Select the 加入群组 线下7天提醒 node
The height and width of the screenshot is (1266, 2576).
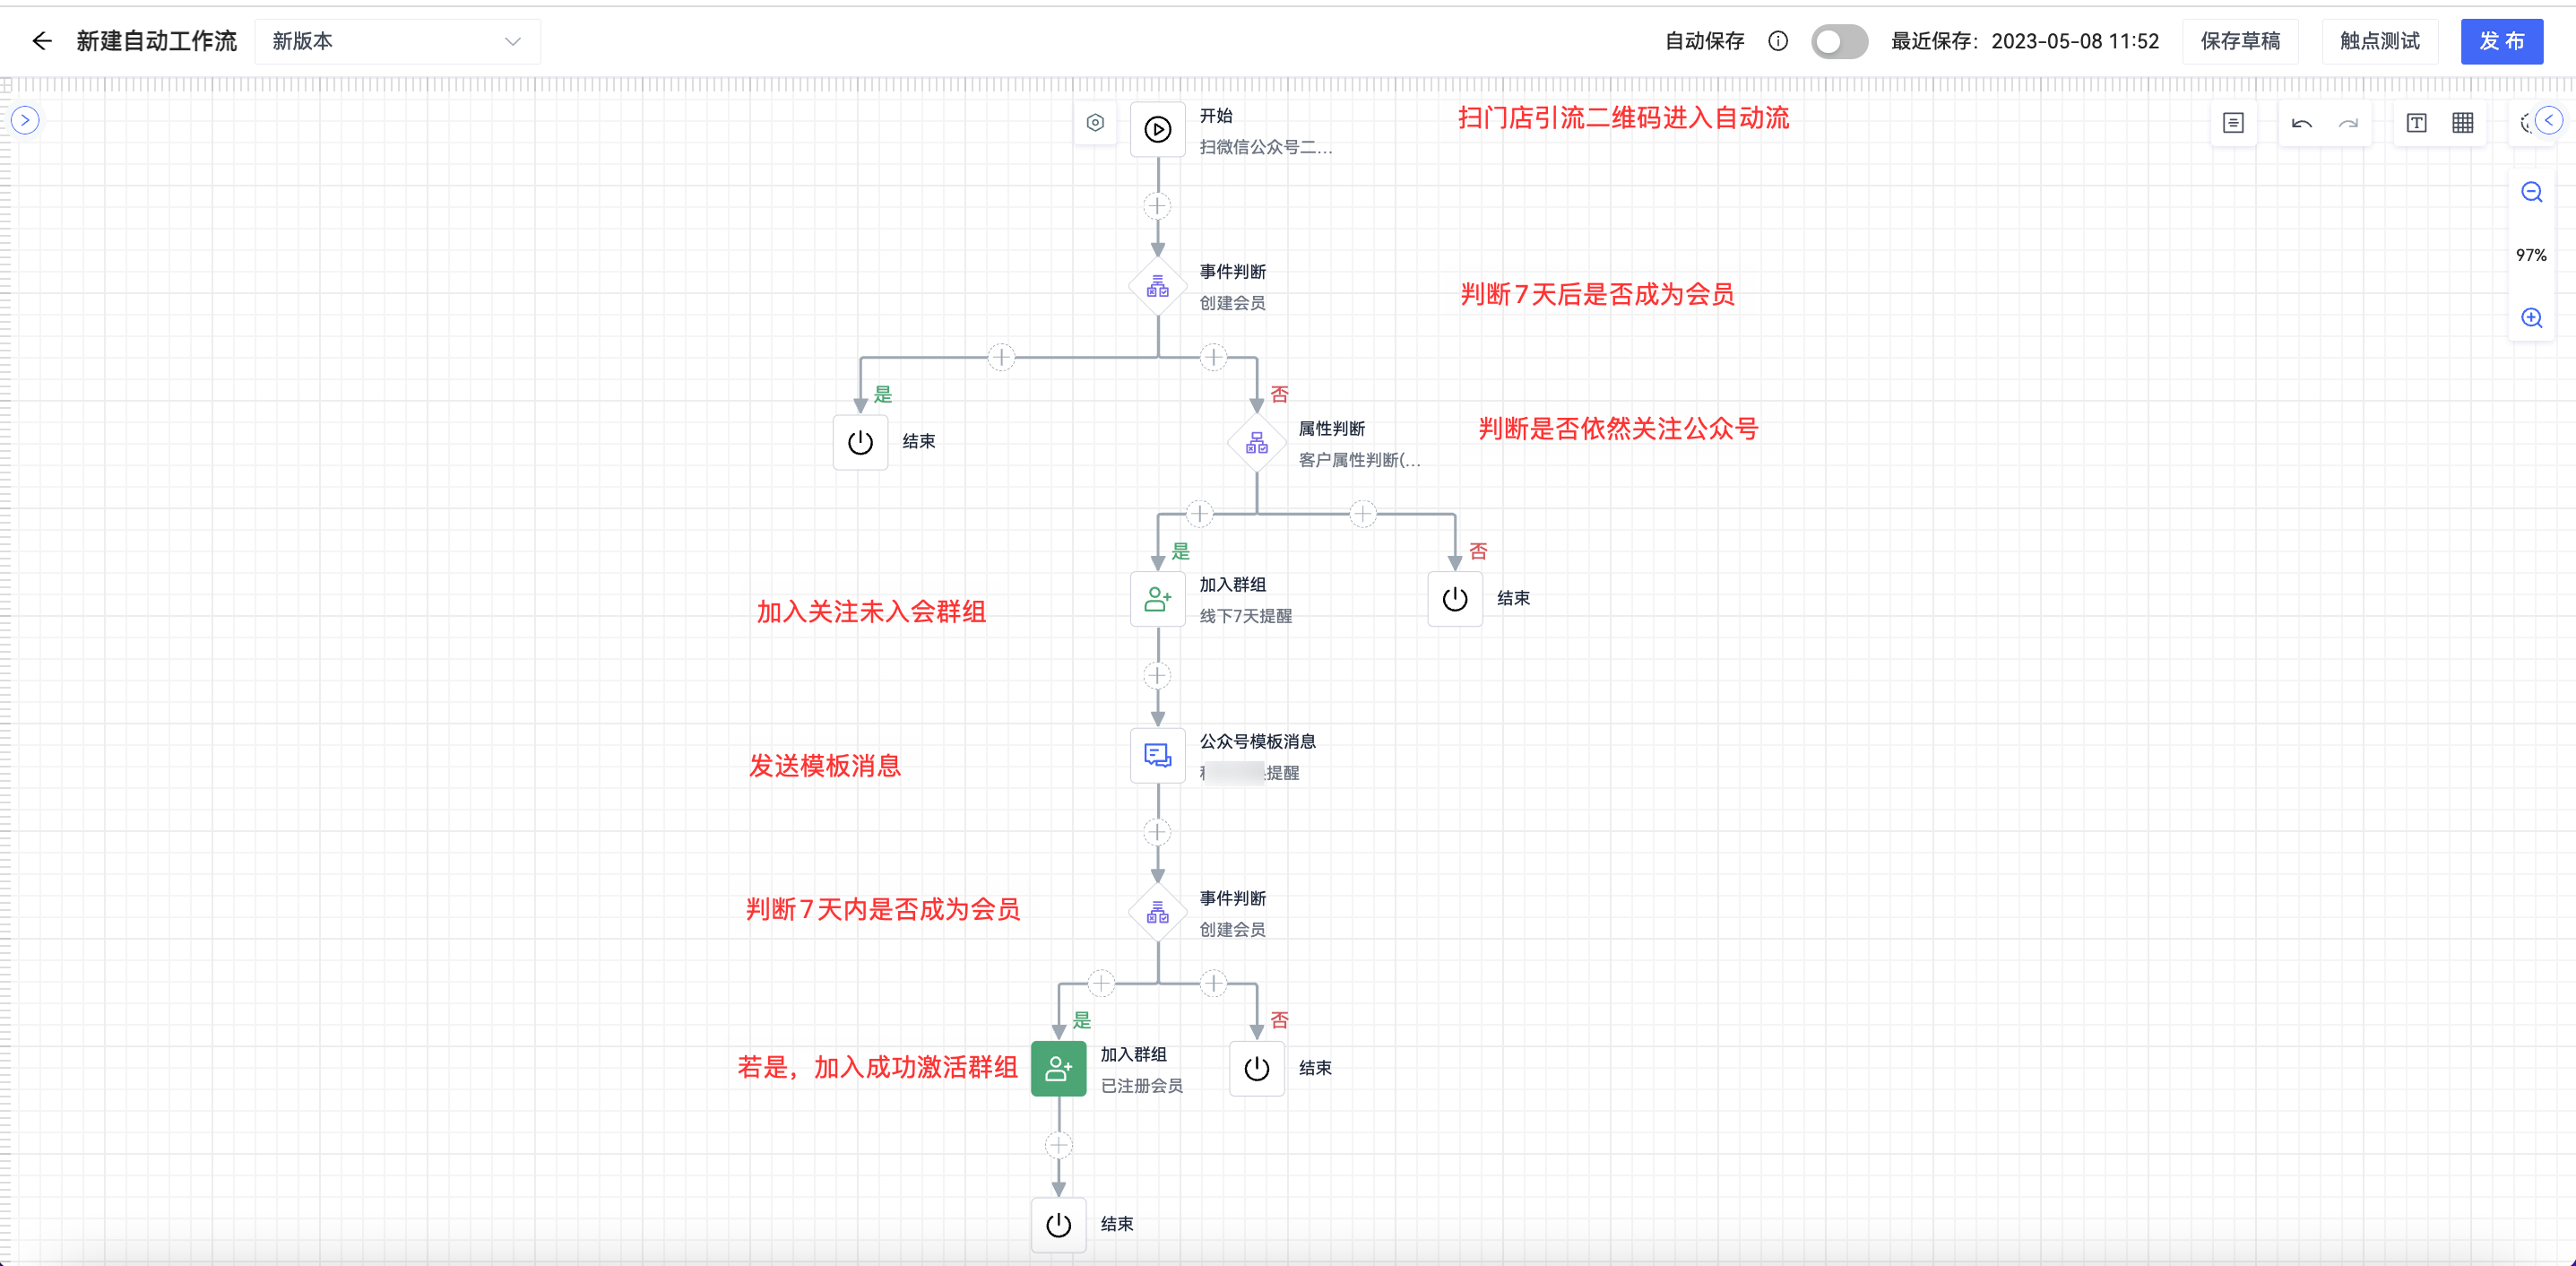(1157, 599)
